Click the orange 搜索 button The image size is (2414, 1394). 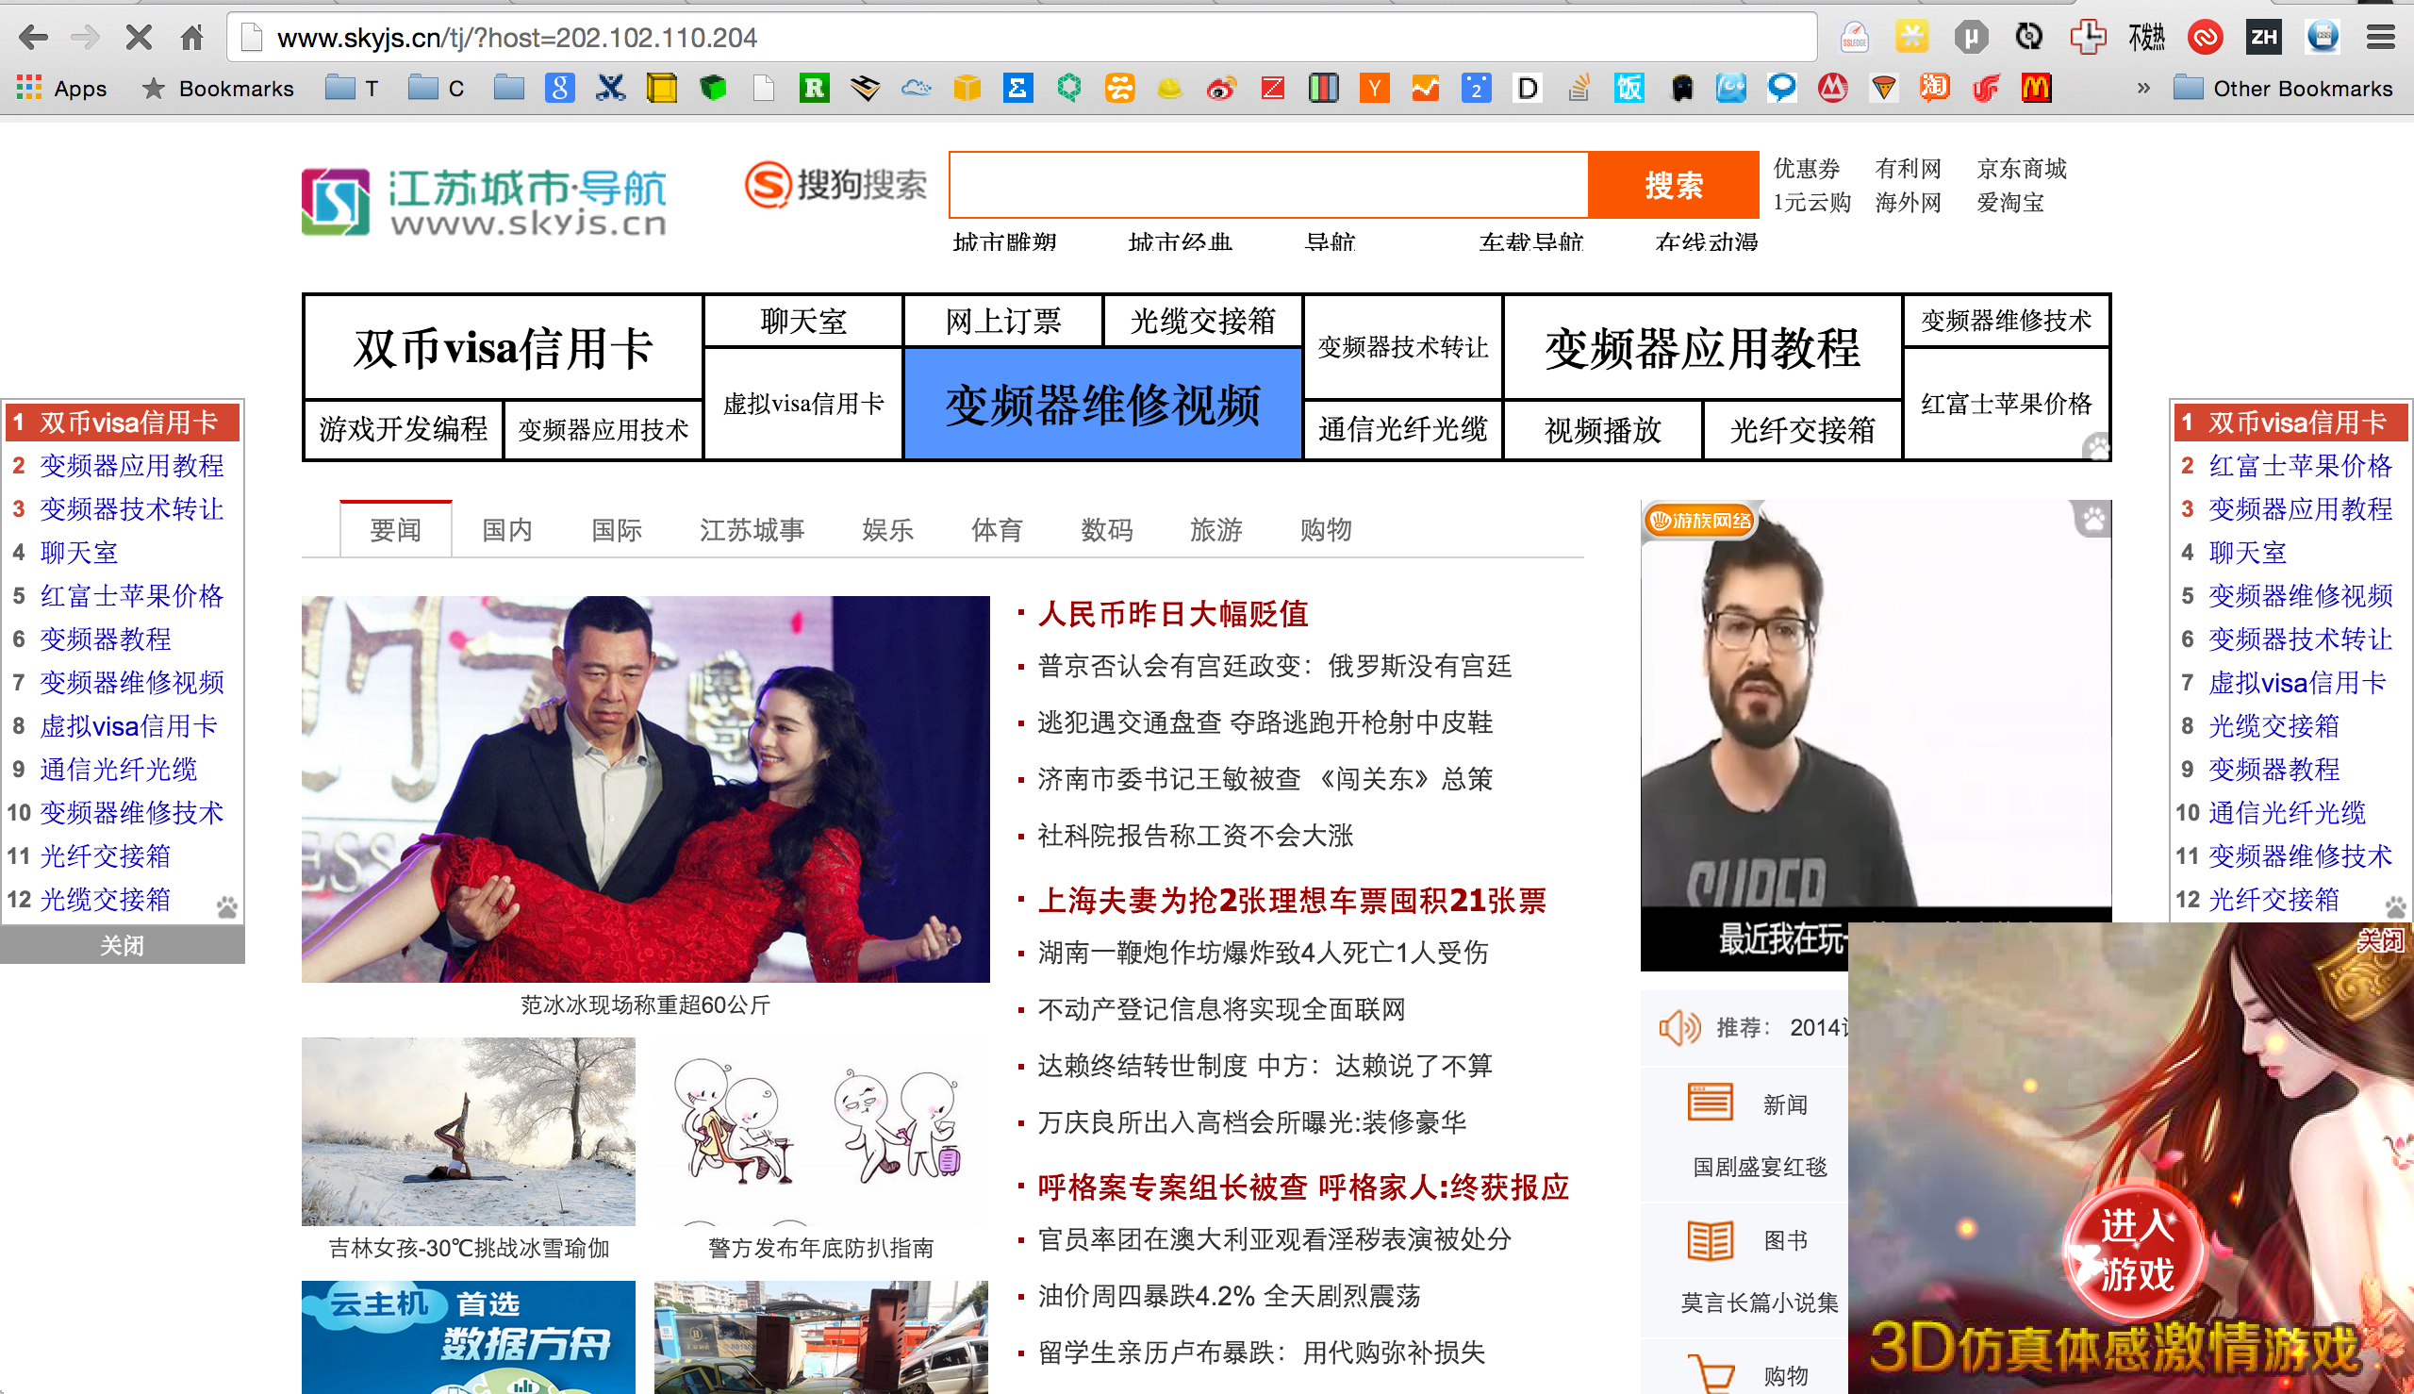(x=1672, y=185)
